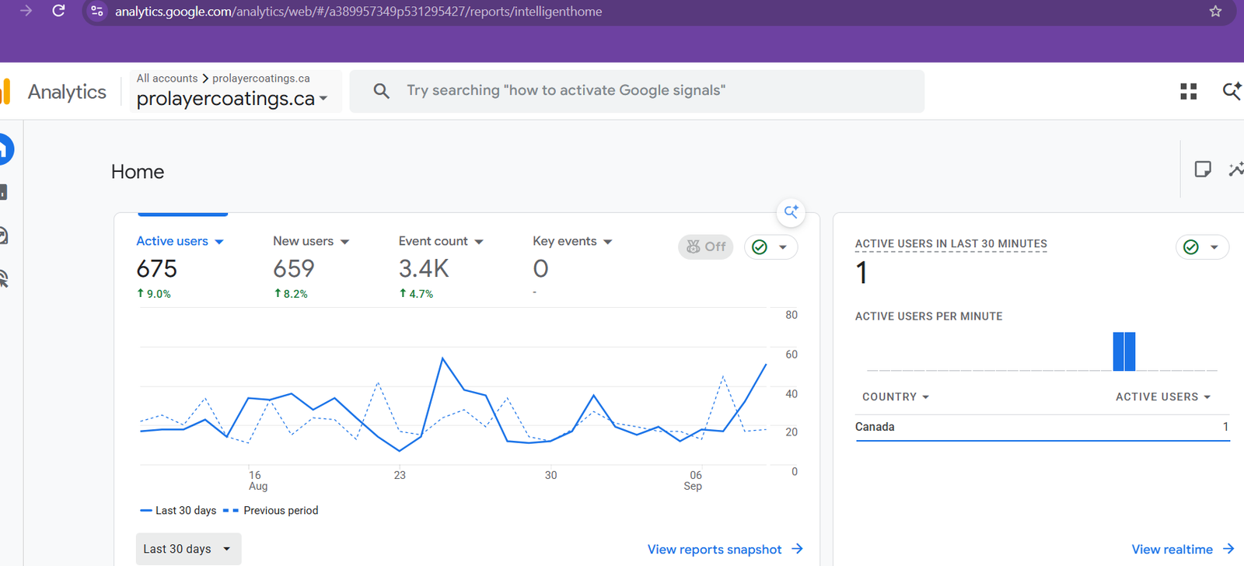Screen dimensions: 1244x566
Task: Open the top-right search sparkle icon
Action: point(1232,91)
